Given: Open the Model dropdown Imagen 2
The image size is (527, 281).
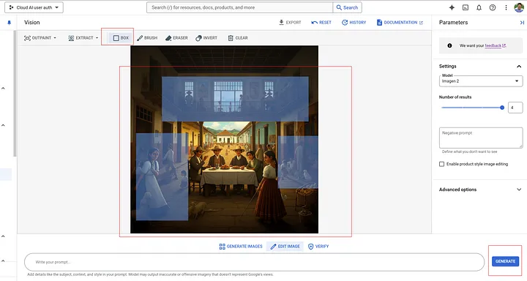Looking at the screenshot, I should [481, 81].
